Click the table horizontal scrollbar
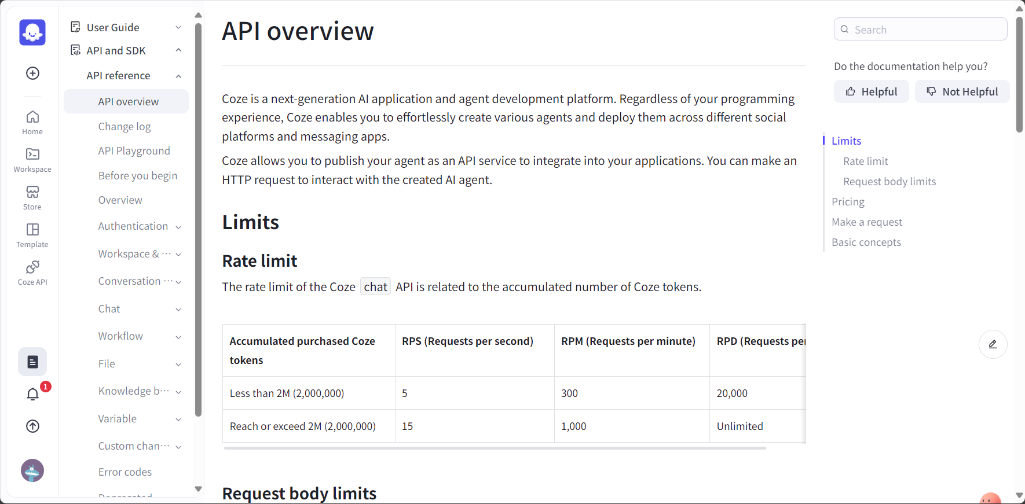 click(495, 448)
